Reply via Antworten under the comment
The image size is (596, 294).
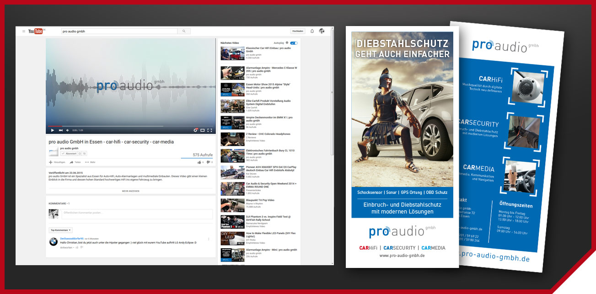pos(66,247)
